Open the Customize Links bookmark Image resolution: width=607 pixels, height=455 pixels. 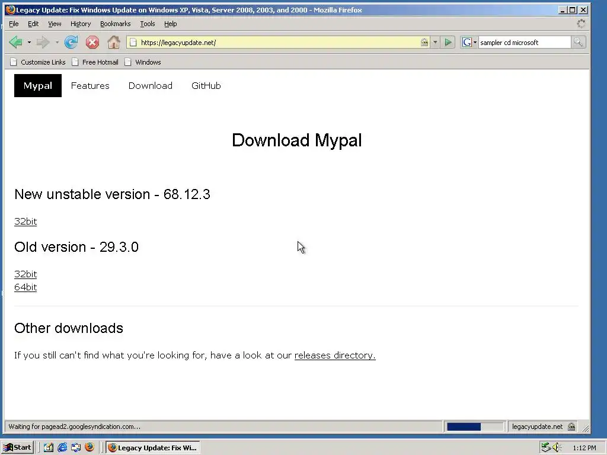(x=38, y=62)
